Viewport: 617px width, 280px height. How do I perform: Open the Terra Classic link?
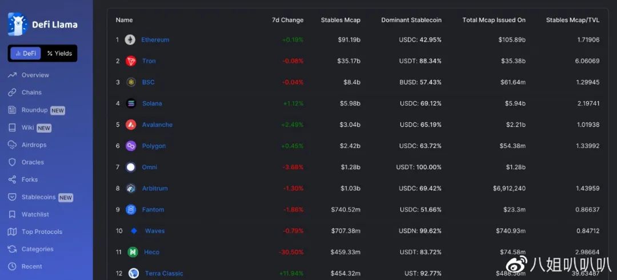click(163, 273)
